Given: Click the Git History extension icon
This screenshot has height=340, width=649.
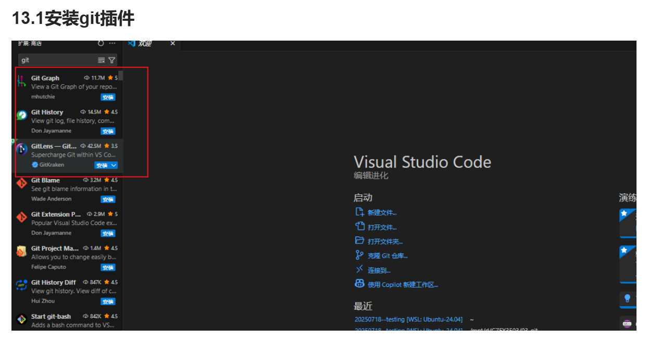Looking at the screenshot, I should click(x=21, y=115).
